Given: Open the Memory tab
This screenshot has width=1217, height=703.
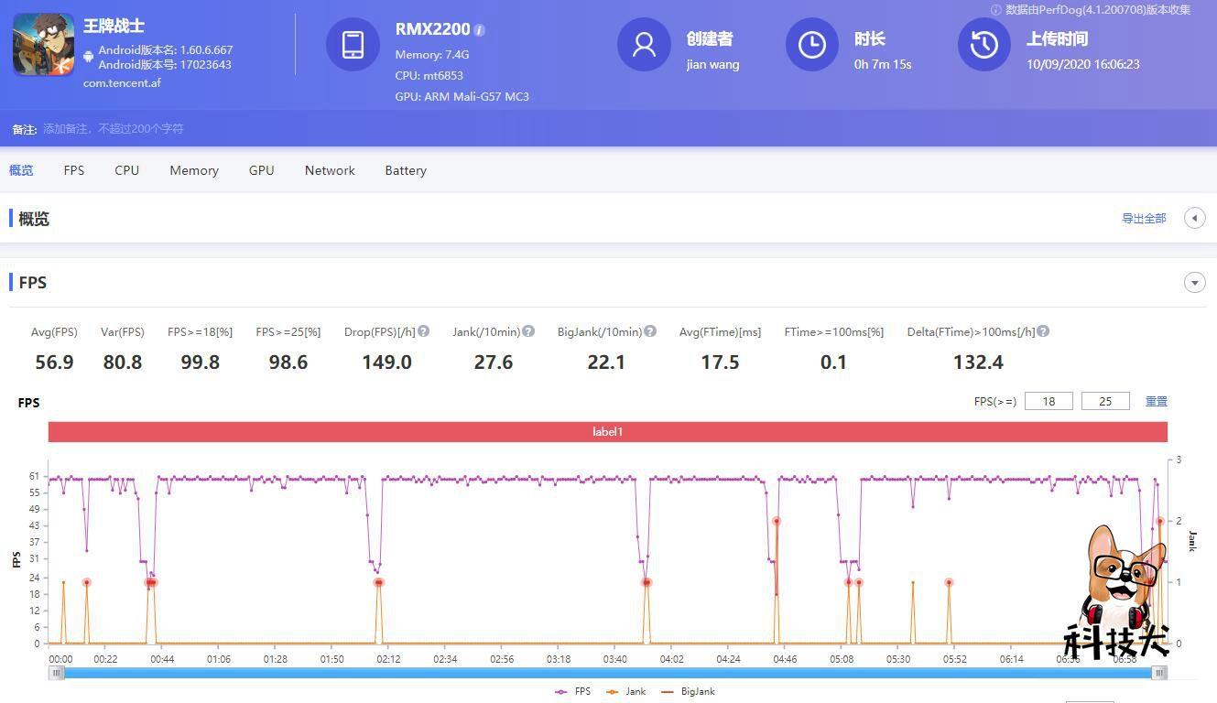Looking at the screenshot, I should coord(194,170).
